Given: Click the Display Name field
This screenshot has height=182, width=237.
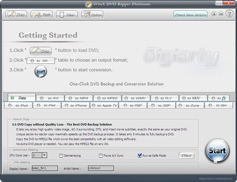Looking at the screenshot, I should click(45, 168).
